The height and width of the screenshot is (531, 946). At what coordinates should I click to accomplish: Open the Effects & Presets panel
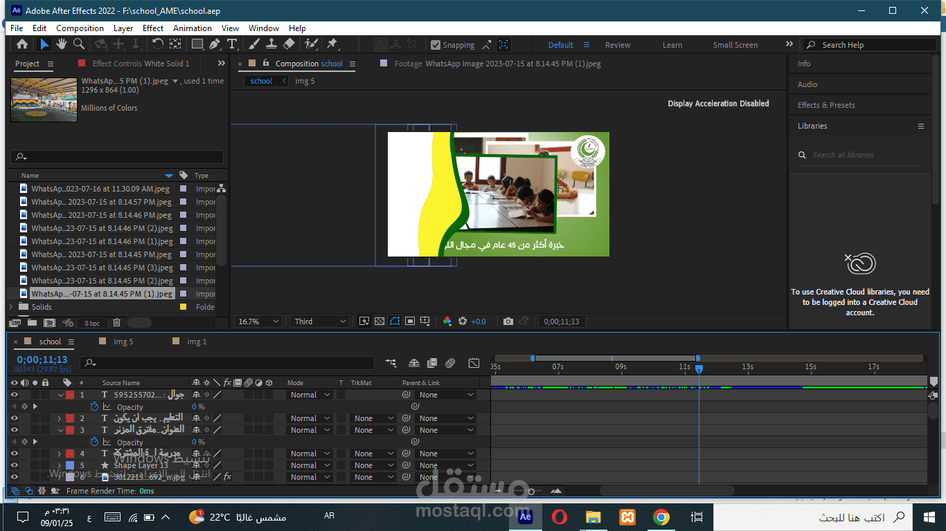pyautogui.click(x=826, y=105)
